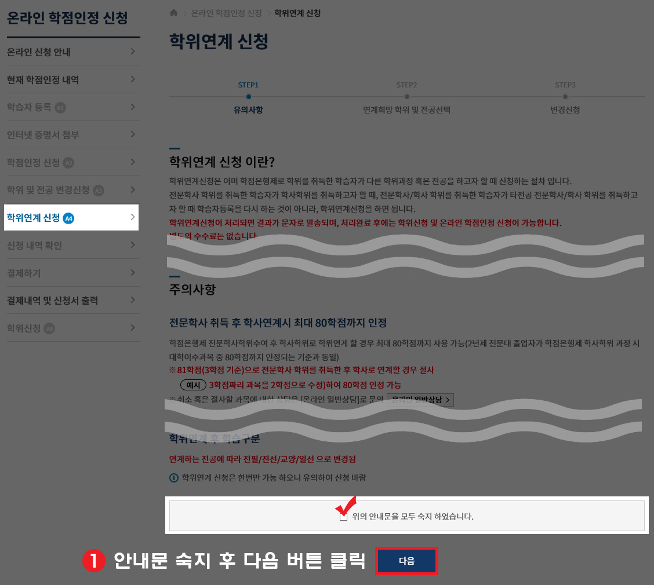Click the 학위연계 신청 이란? heading

coord(222,162)
